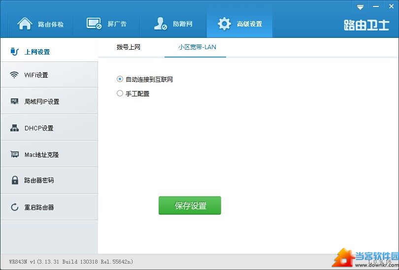Viewport: 399px width, 270px height.
Task: Open the 路由器密码 sidebar entry
Action: (x=39, y=180)
